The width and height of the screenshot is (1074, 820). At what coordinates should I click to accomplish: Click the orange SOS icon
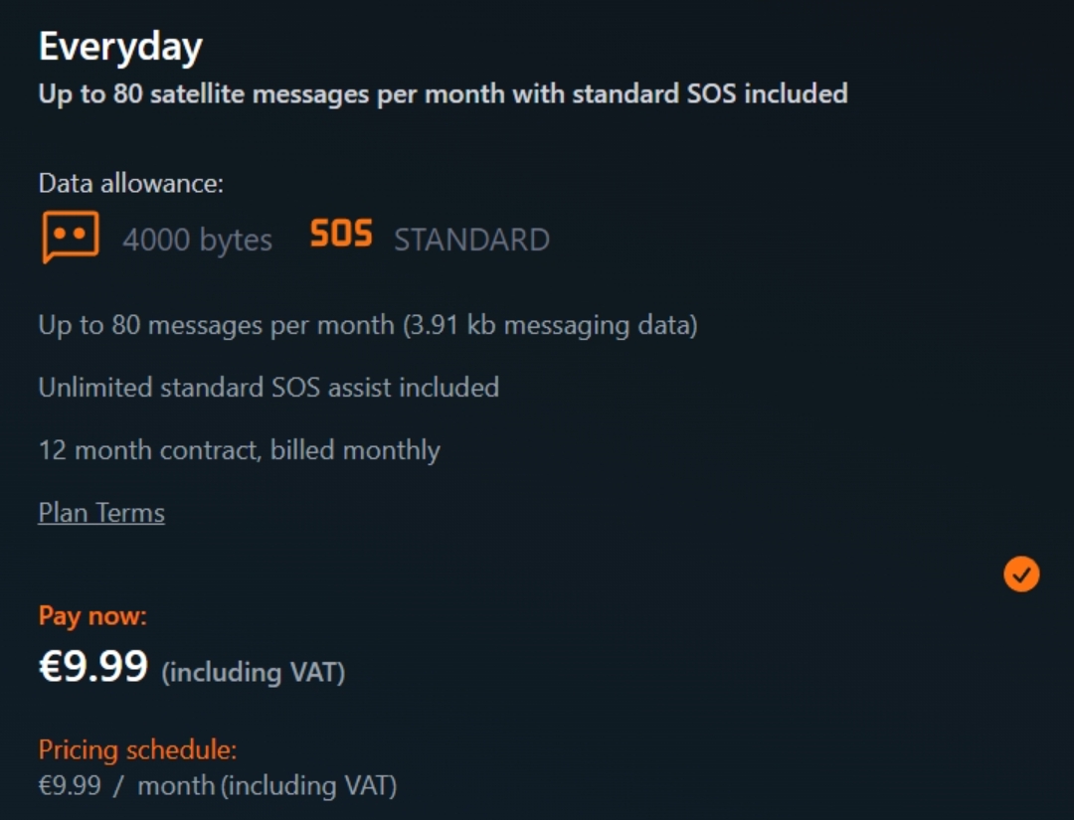340,236
